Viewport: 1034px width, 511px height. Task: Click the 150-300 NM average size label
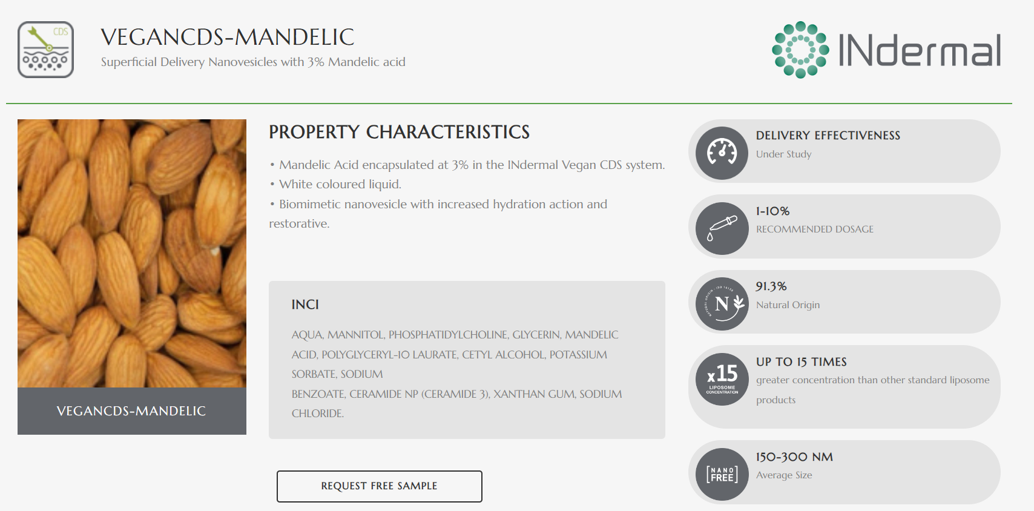coord(794,457)
